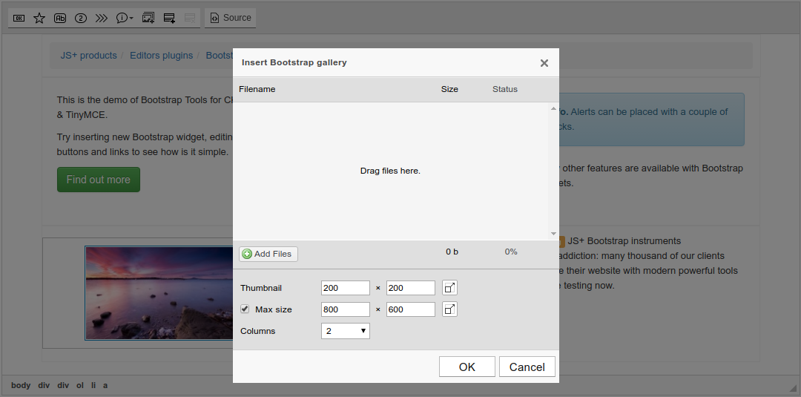Click the Max size resize mode icon
Image resolution: width=801 pixels, height=397 pixels.
[x=449, y=309]
